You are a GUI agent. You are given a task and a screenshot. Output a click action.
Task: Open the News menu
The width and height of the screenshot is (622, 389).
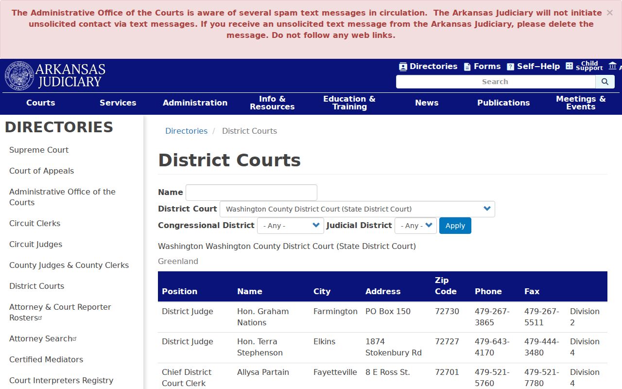pyautogui.click(x=427, y=103)
